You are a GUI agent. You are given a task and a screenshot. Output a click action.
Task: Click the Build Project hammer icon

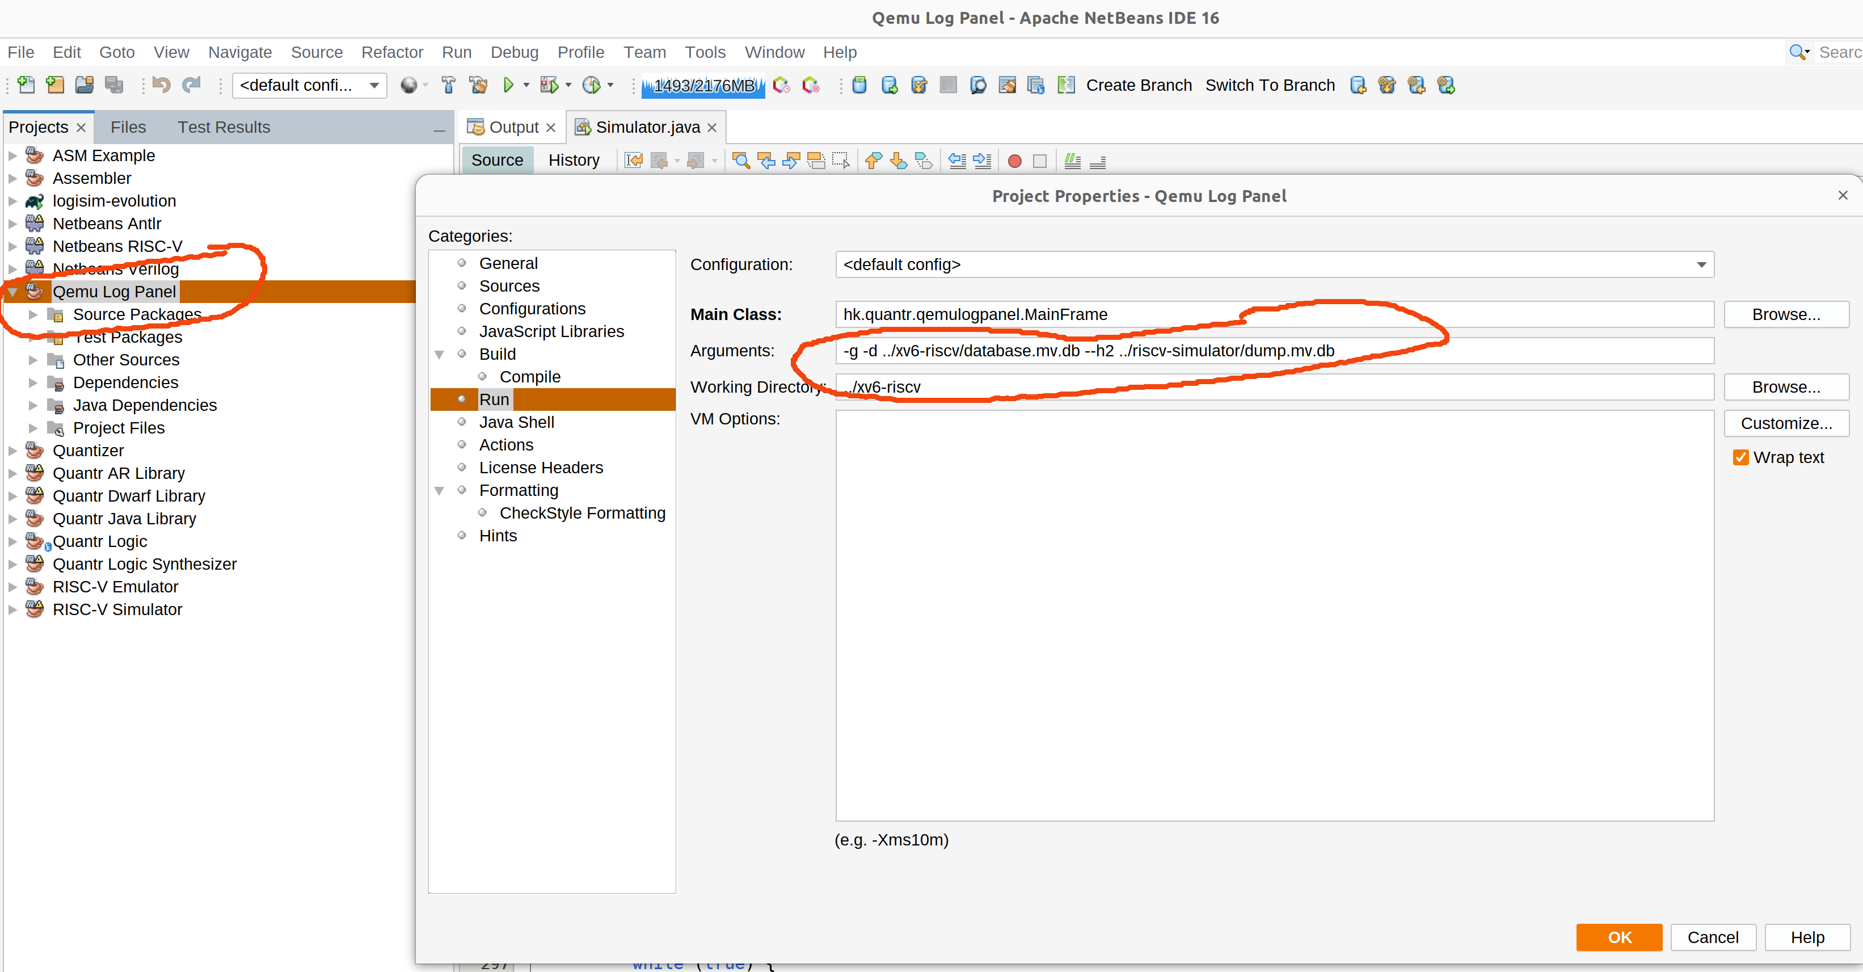point(448,85)
